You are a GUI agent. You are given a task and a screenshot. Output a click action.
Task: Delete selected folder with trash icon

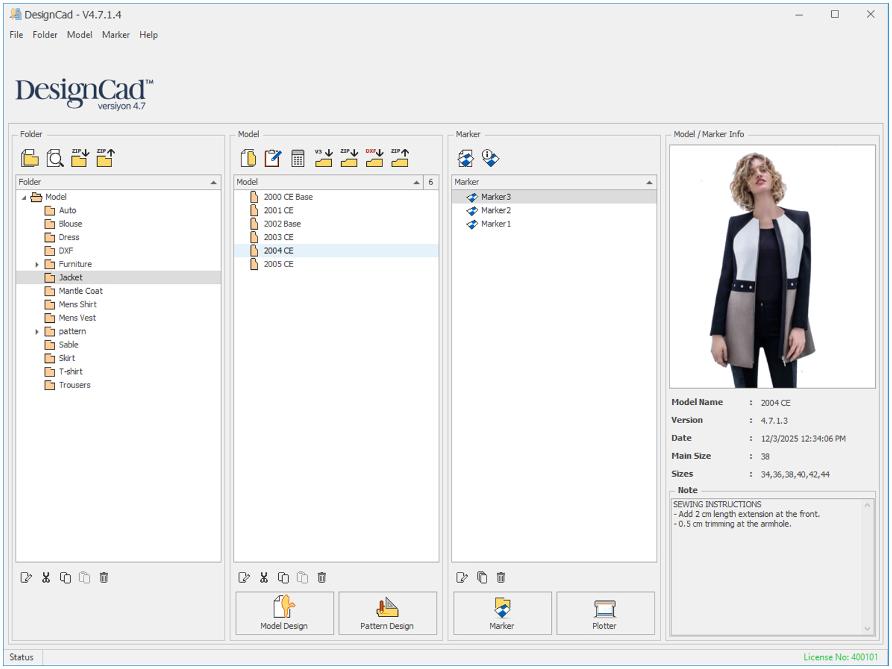104,578
